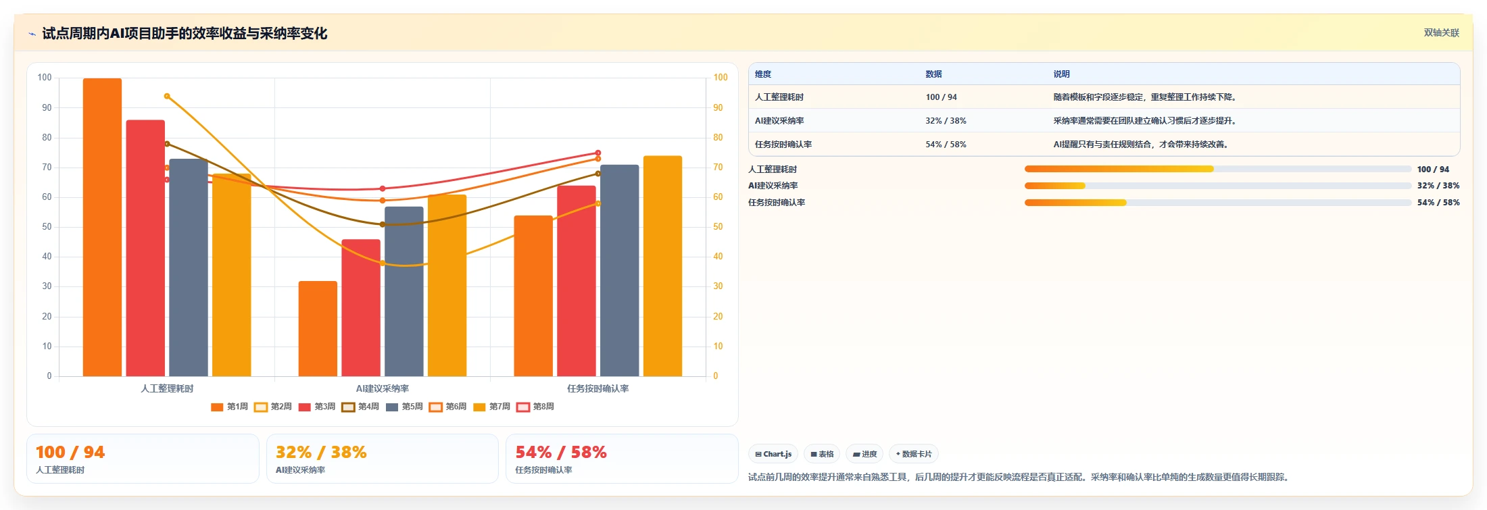Click the chart x-axis label 人工整理耗时
Image resolution: width=1487 pixels, height=510 pixels.
pos(167,388)
